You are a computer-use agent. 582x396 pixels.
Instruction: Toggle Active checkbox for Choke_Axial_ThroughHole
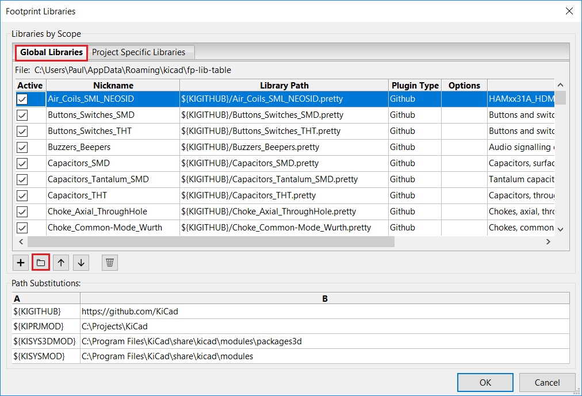click(22, 212)
